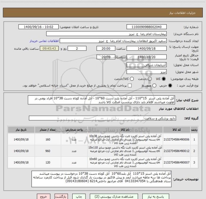
Task: Click the price validity date 1400/10/20 field
Action: click(x=147, y=57)
